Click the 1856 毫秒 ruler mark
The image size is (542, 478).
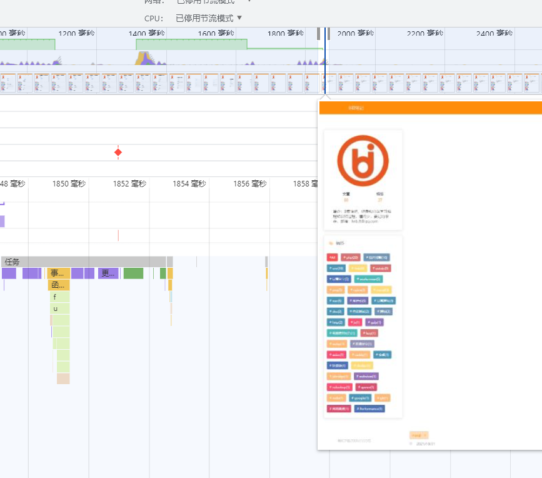point(250,184)
